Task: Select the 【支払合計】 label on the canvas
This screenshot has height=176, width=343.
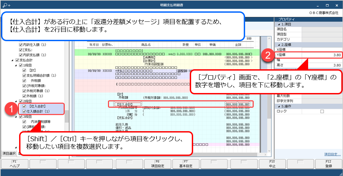Action: coord(125,118)
